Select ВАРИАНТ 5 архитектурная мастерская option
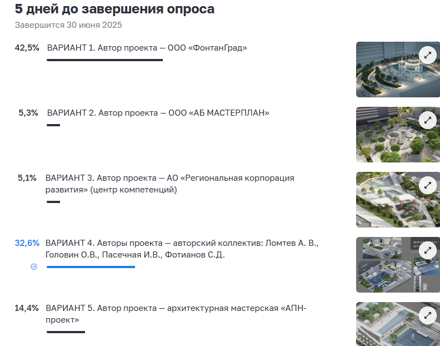This screenshot has width=440, height=346. 176,314
